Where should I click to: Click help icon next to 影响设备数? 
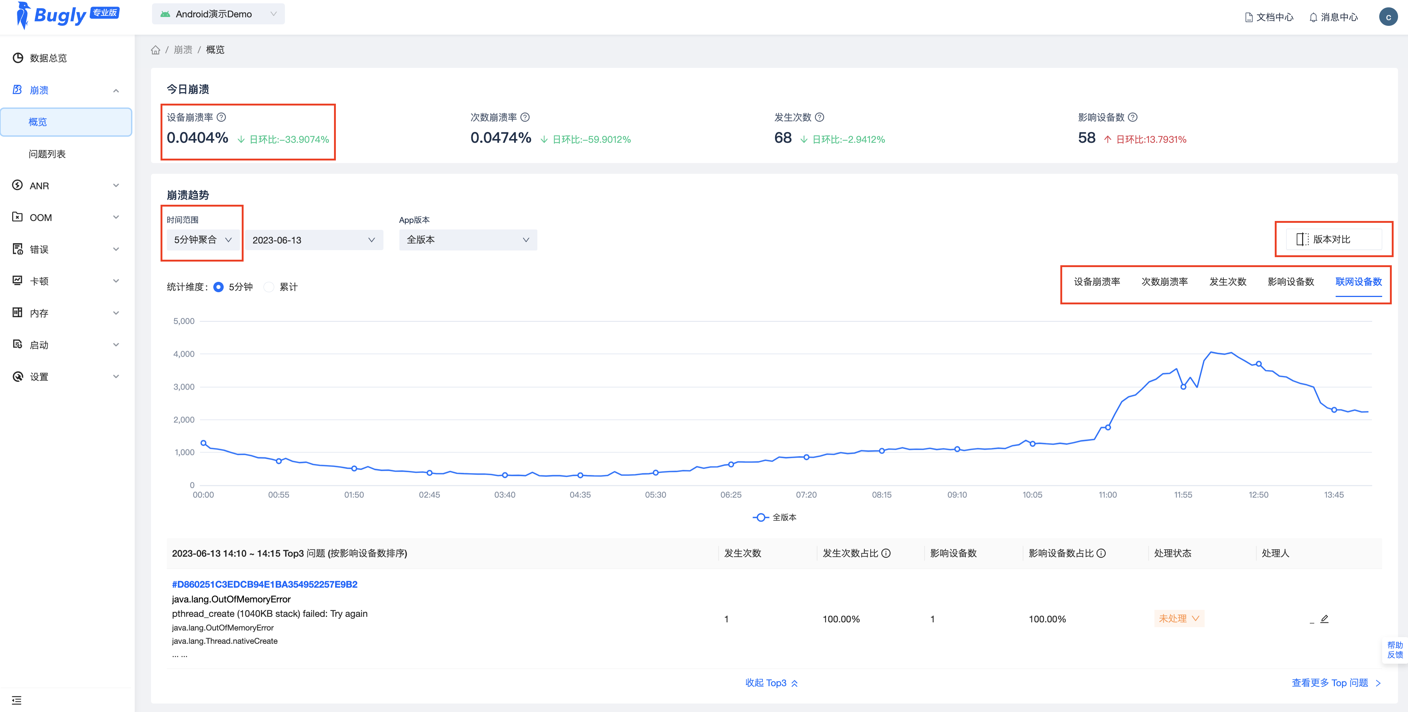pyautogui.click(x=1133, y=117)
